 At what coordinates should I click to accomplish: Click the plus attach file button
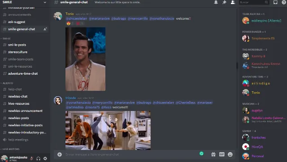click(60, 154)
